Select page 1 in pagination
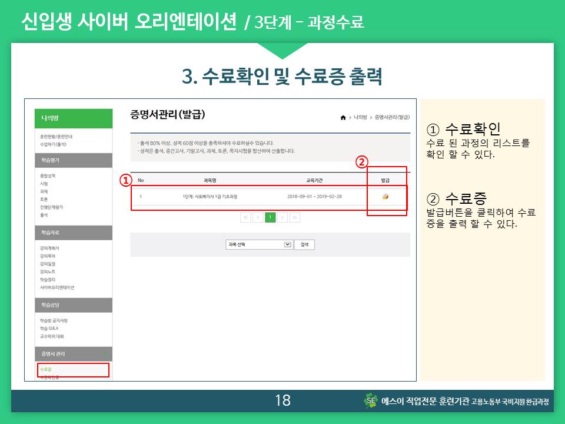This screenshot has width=565, height=424. pos(270,217)
